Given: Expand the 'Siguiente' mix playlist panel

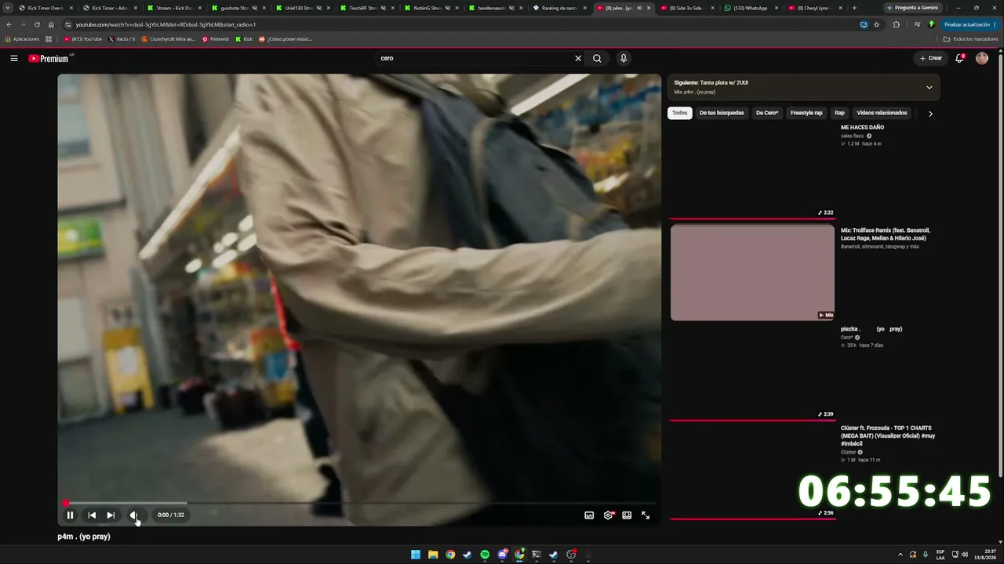Looking at the screenshot, I should tap(929, 87).
